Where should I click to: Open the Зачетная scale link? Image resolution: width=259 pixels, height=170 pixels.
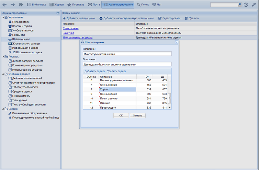click(x=68, y=33)
